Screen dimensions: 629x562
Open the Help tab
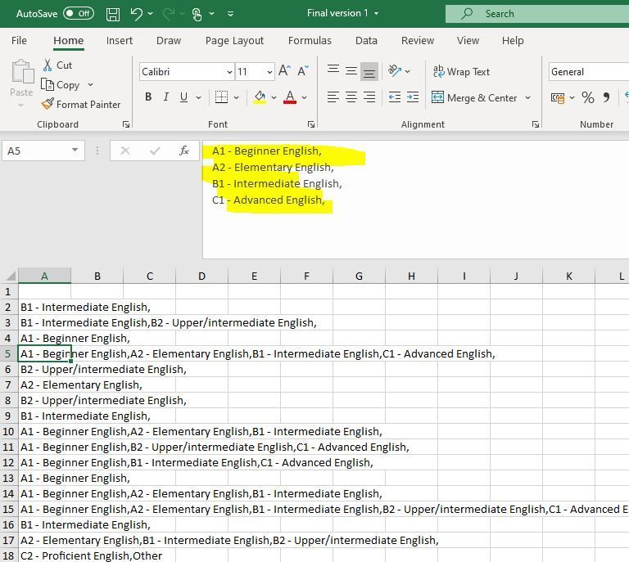coord(513,40)
